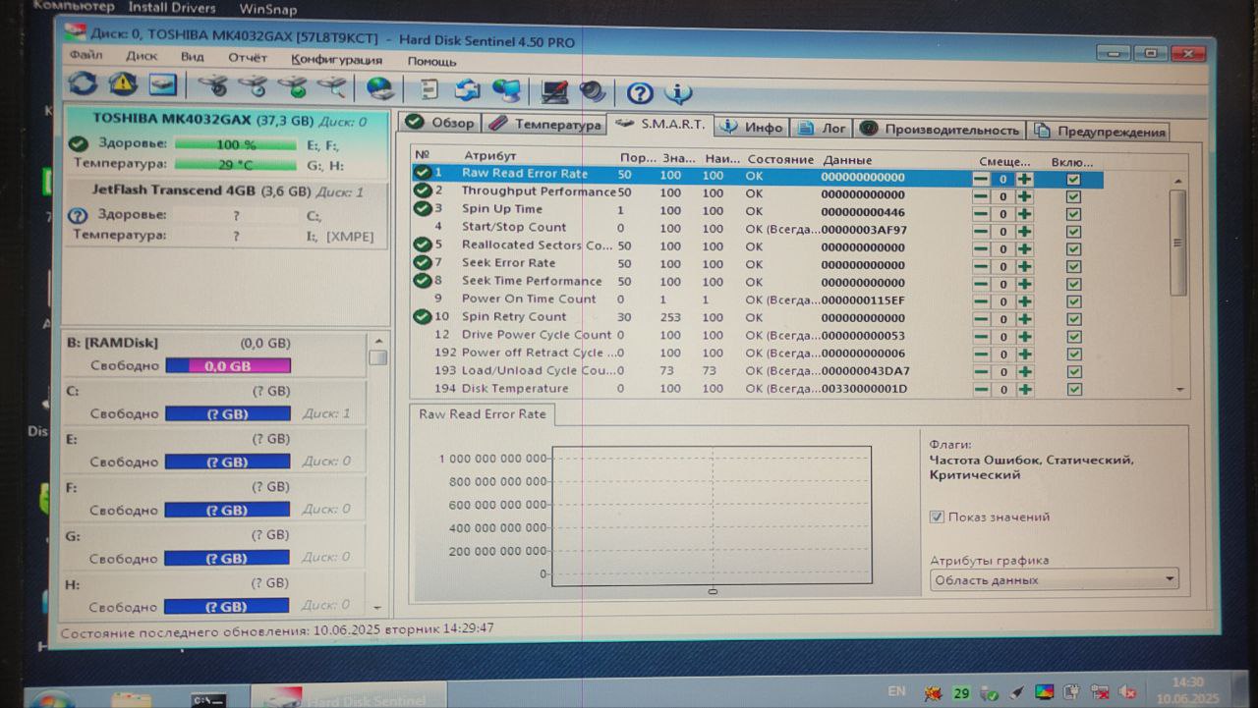Image resolution: width=1258 pixels, height=708 pixels.
Task: Toggle the enable checkbox for Seek Time Performance
Action: tap(1073, 284)
